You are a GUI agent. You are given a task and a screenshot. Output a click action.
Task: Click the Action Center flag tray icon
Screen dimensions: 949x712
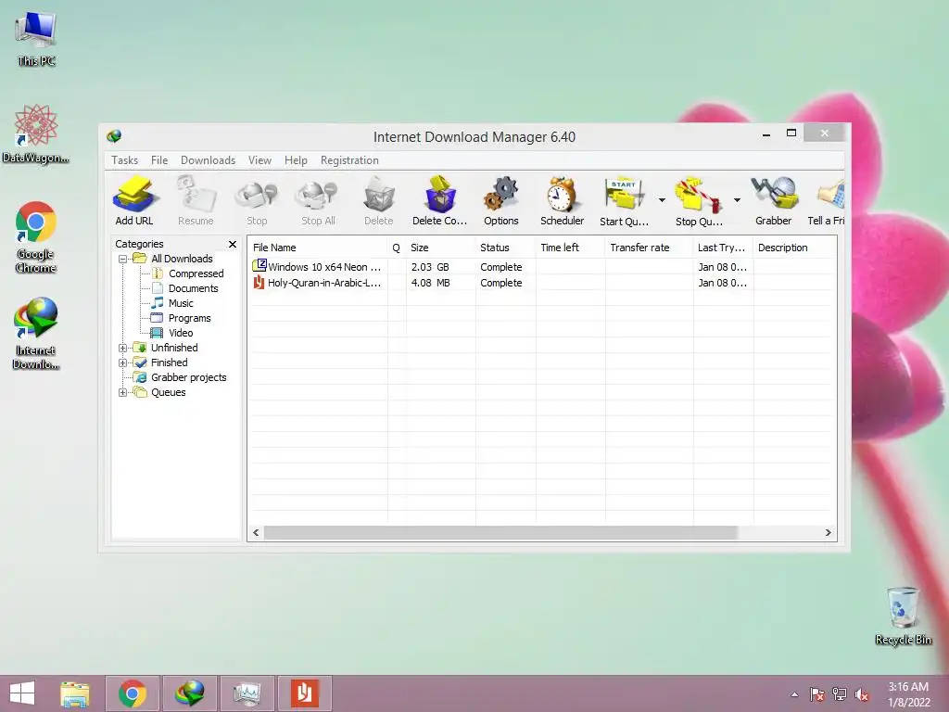817,694
